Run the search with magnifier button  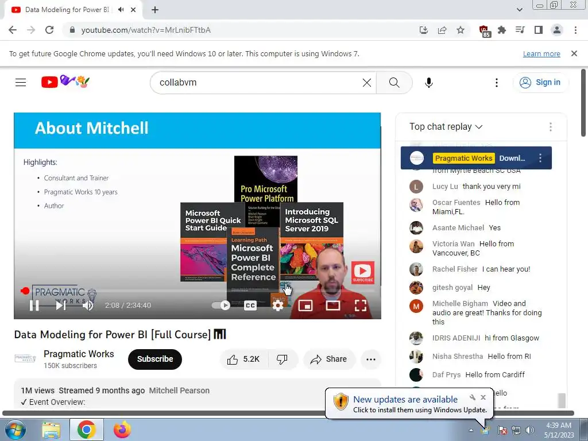point(394,83)
